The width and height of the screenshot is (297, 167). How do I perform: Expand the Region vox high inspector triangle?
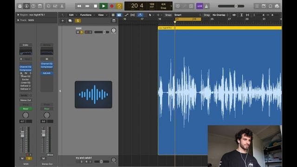point(18,15)
